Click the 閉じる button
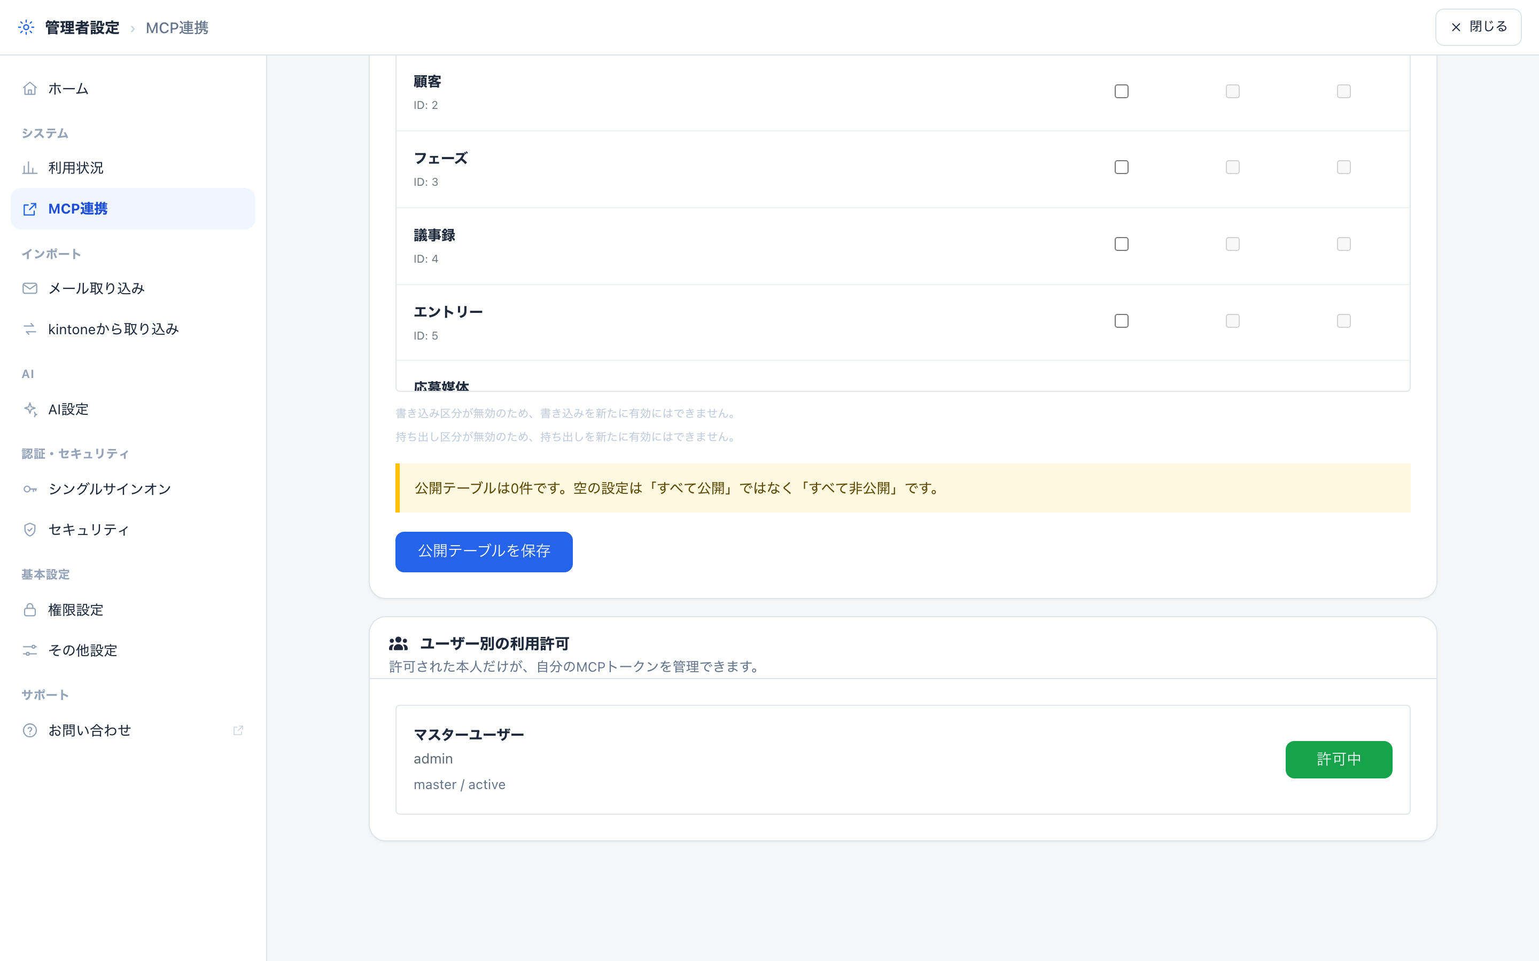The image size is (1539, 961). (x=1478, y=27)
